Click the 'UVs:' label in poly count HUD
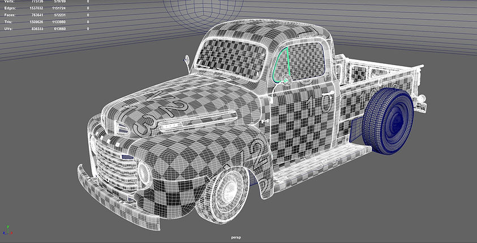Screen dimensions: 477x243 pos(8,29)
